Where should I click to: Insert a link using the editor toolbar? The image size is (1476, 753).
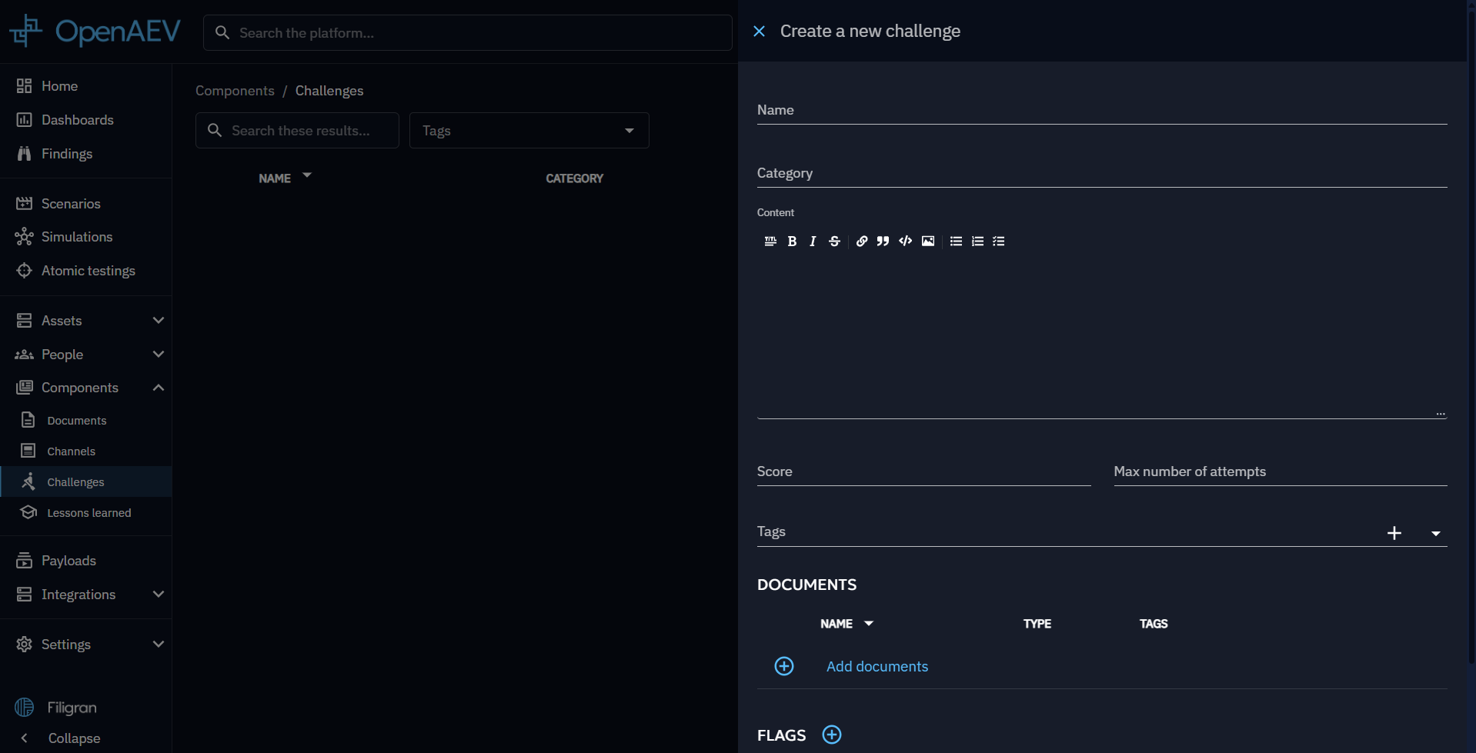pyautogui.click(x=862, y=242)
